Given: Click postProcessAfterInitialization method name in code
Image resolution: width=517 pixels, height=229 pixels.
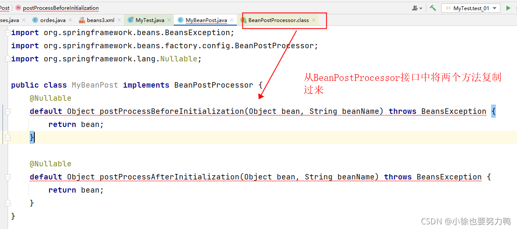Looking at the screenshot, I should coord(170,177).
